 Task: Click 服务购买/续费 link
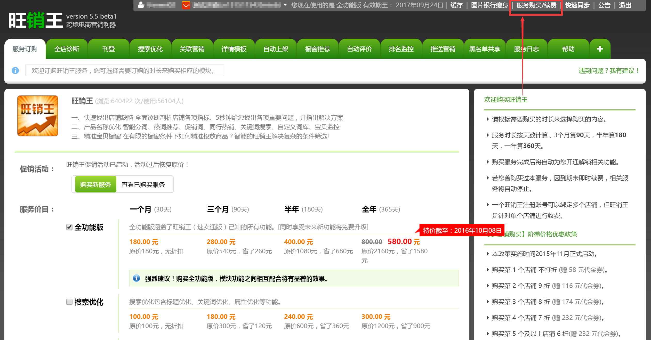coord(536,5)
